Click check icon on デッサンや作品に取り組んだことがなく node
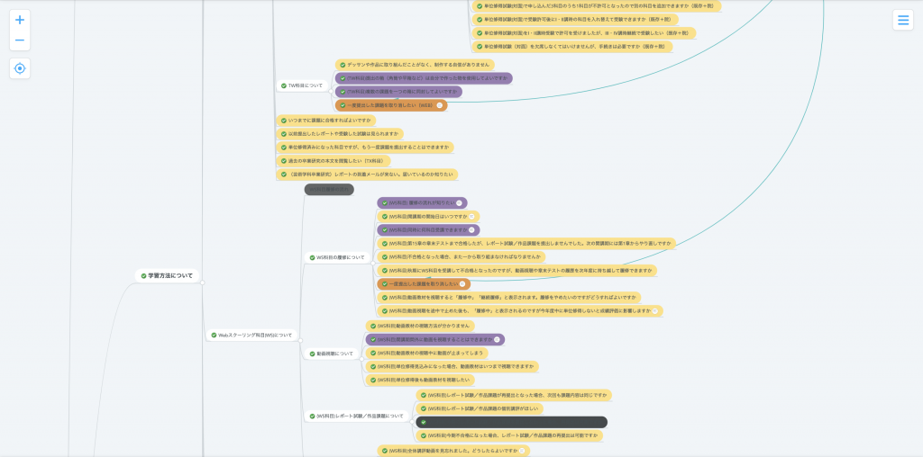This screenshot has width=923, height=457. tap(343, 65)
